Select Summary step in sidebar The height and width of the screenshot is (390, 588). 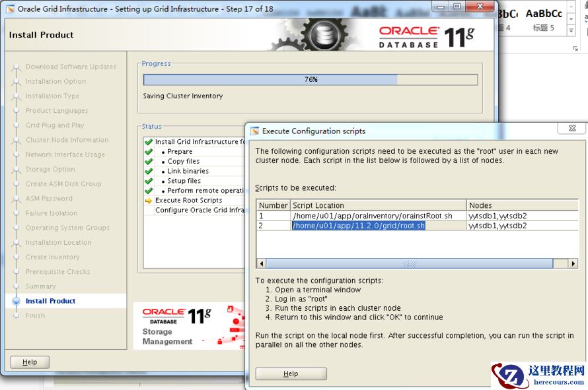pyautogui.click(x=40, y=286)
